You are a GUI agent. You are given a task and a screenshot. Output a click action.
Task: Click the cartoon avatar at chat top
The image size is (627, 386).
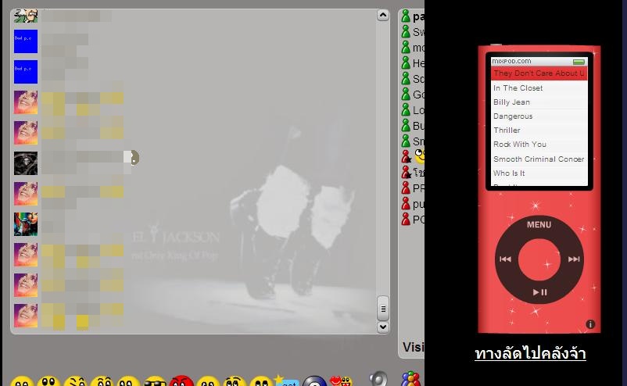pyautogui.click(x=26, y=16)
